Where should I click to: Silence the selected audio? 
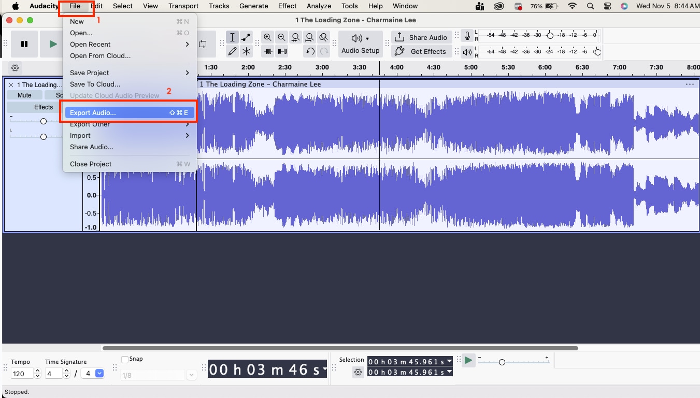(x=282, y=51)
